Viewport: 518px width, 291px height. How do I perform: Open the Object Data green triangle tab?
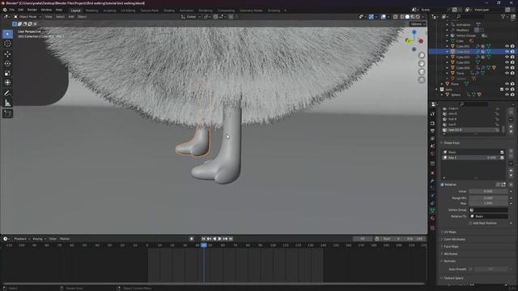[x=432, y=210]
